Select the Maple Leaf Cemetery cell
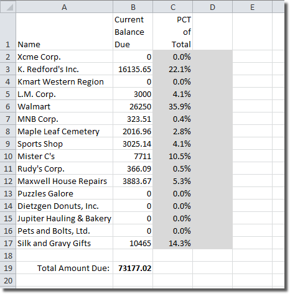 tap(65, 131)
